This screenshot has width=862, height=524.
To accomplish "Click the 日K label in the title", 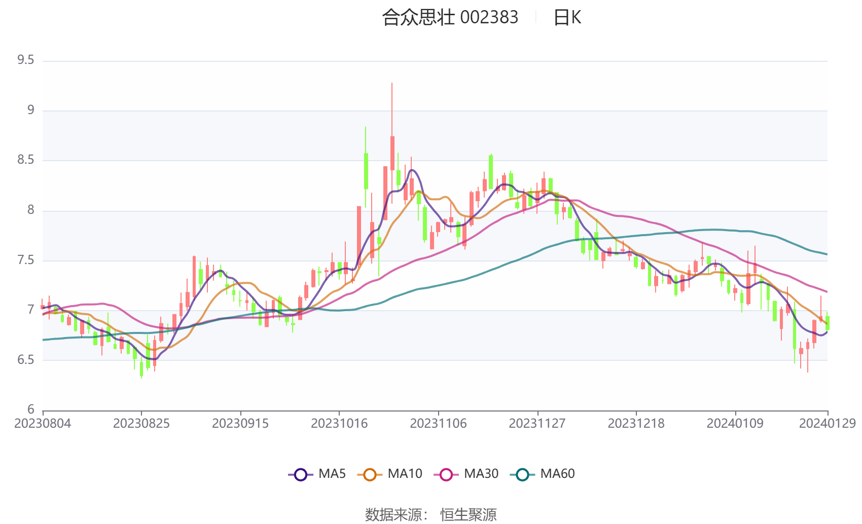I will (567, 17).
